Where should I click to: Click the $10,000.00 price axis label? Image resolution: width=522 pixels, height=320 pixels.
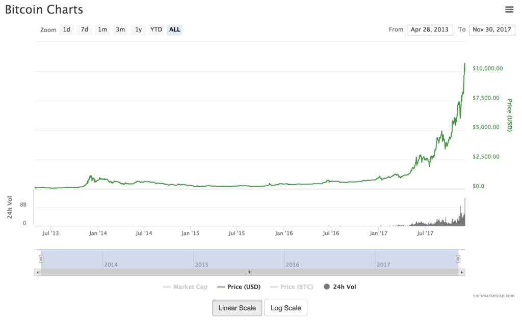[x=487, y=68]
